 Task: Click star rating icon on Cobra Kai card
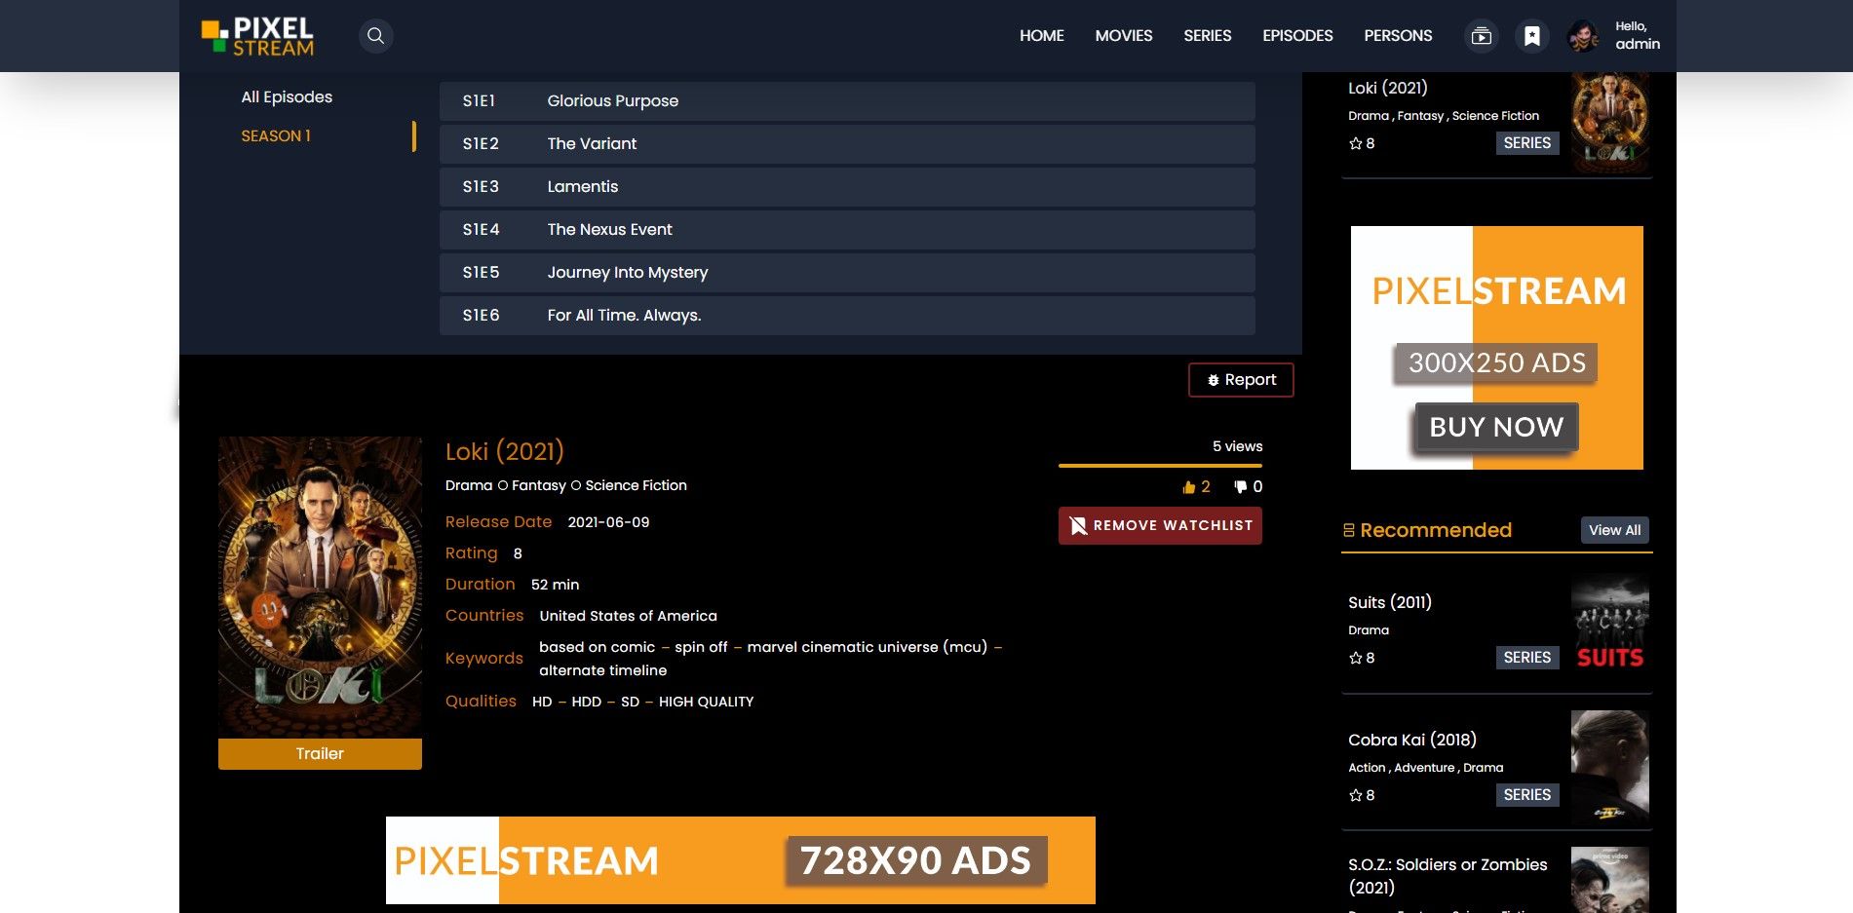click(1355, 795)
